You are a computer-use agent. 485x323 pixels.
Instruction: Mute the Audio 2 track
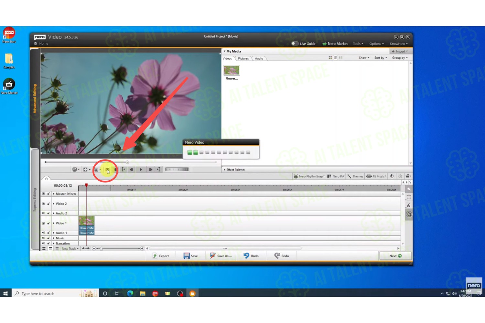(43, 213)
